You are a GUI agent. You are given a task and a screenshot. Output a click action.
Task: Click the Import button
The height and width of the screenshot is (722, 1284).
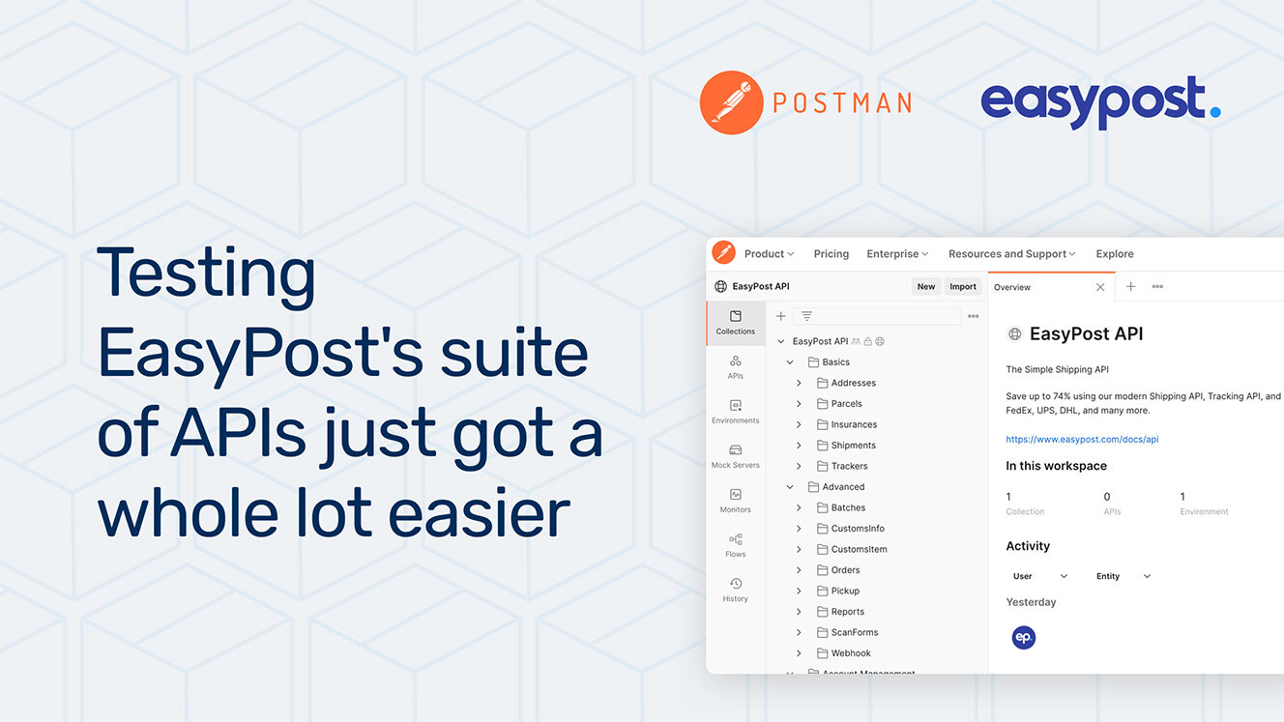pos(963,287)
